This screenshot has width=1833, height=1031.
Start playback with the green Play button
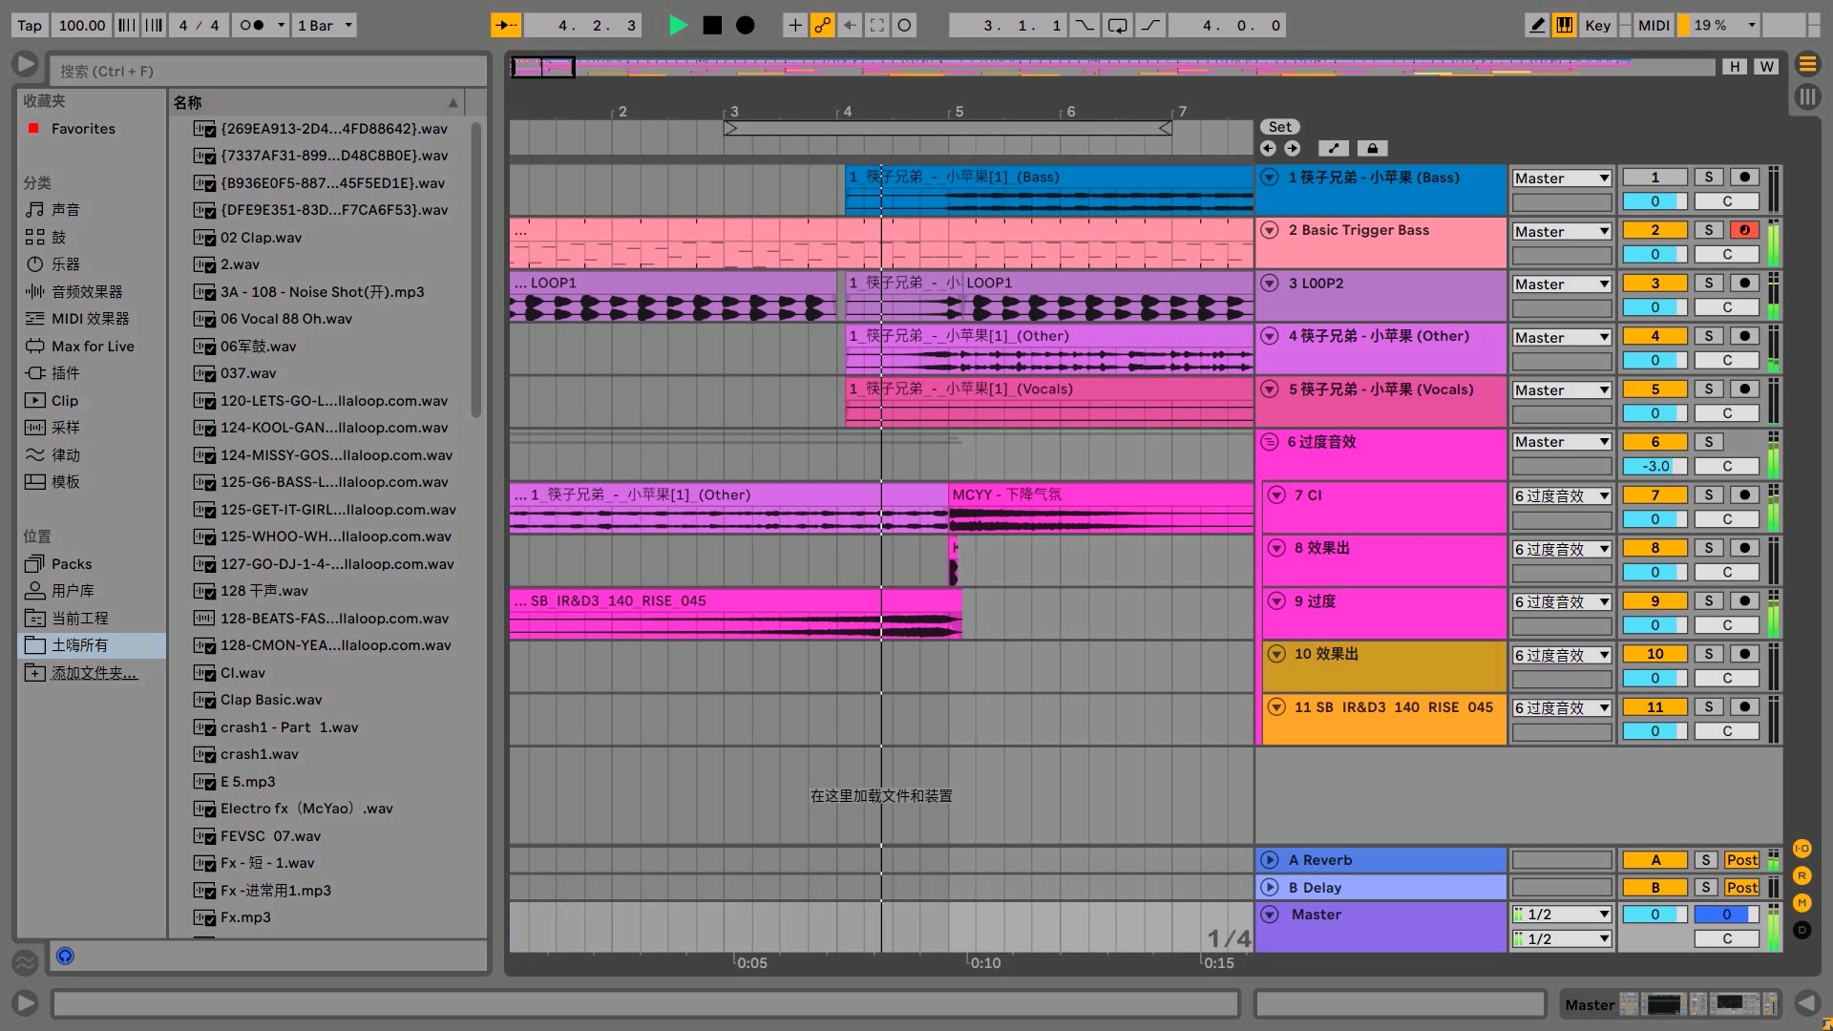tap(678, 26)
